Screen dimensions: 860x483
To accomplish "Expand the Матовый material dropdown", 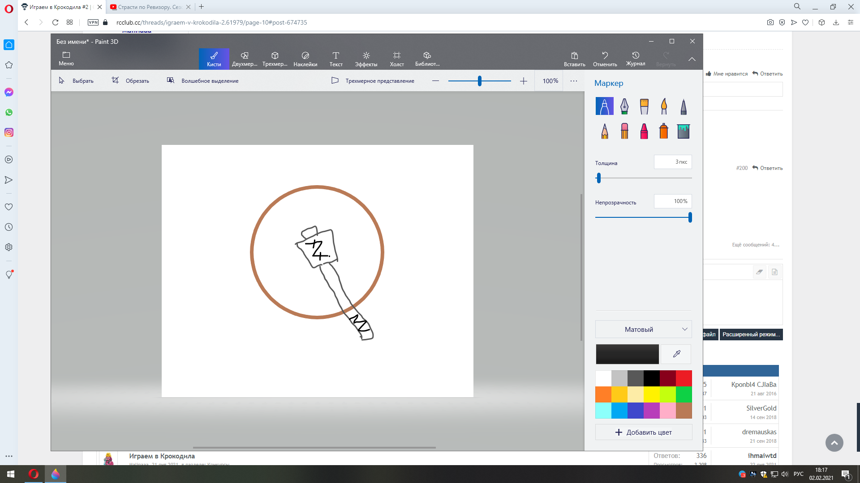I will tap(644, 330).
